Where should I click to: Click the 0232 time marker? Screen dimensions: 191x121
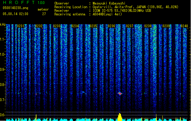[x=39, y=26]
